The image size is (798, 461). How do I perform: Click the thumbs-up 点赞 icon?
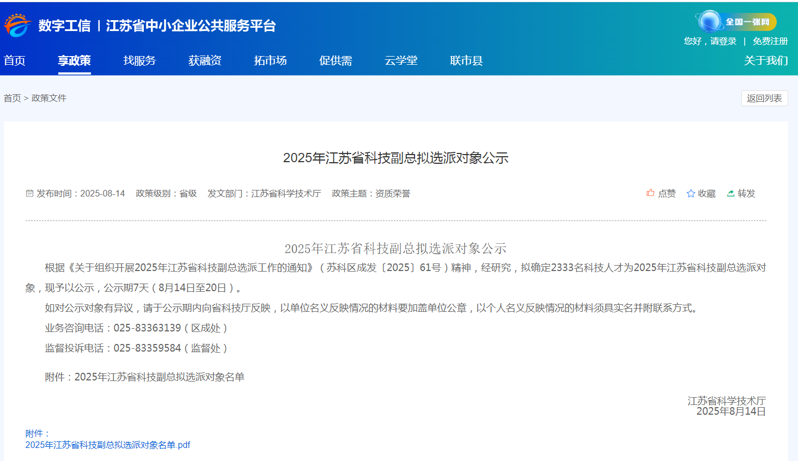click(x=650, y=193)
